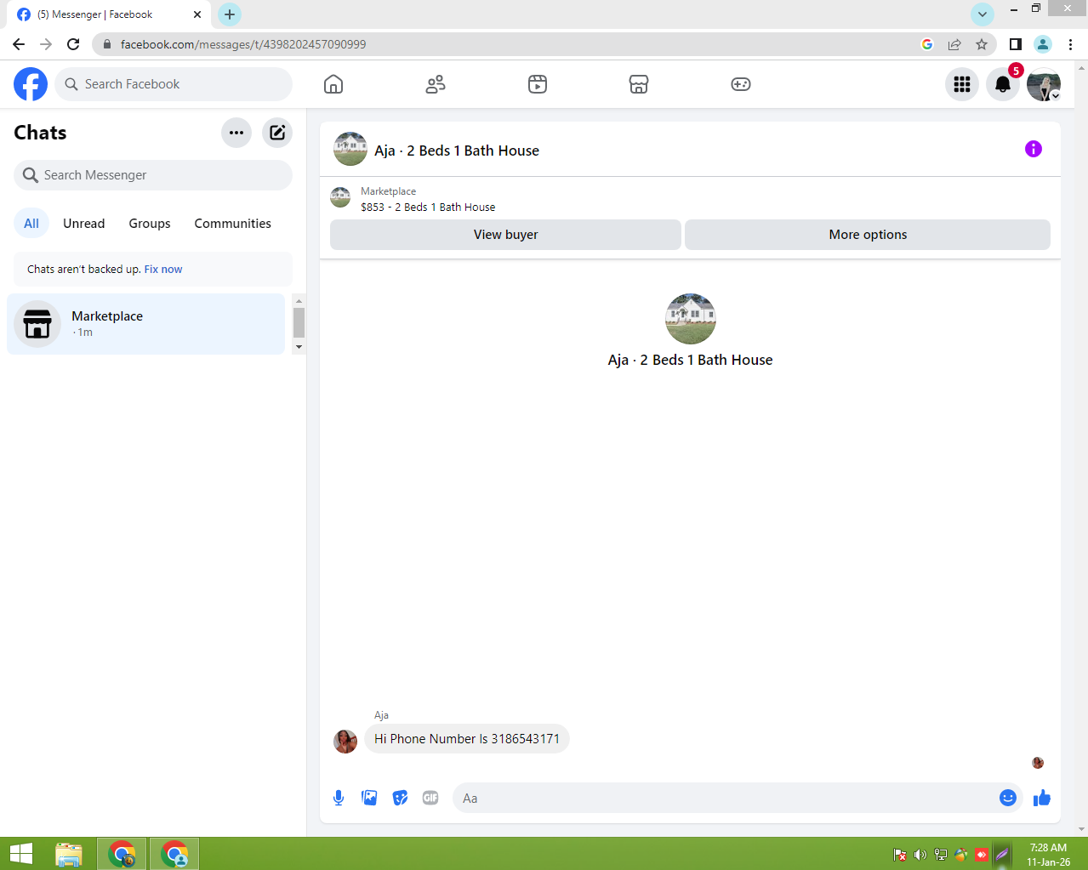1088x870 pixels.
Task: Open a new browser tab with plus button
Action: [x=230, y=14]
